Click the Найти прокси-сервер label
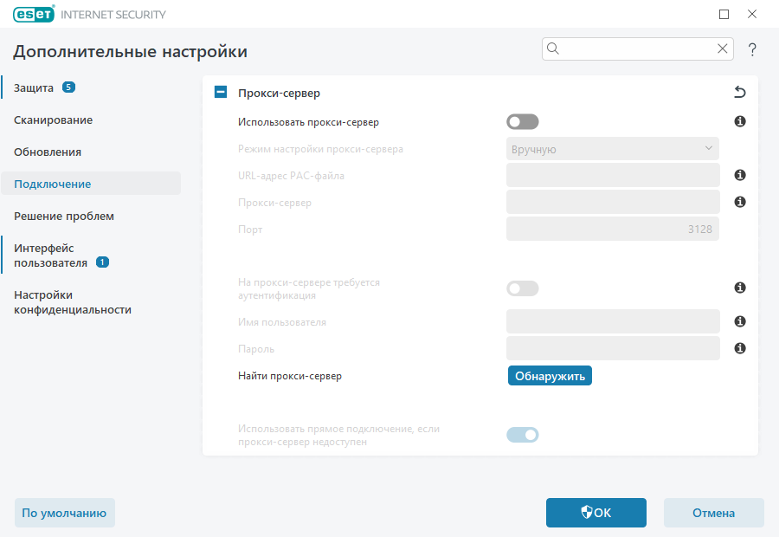Viewport: 779px width, 537px height. click(290, 376)
